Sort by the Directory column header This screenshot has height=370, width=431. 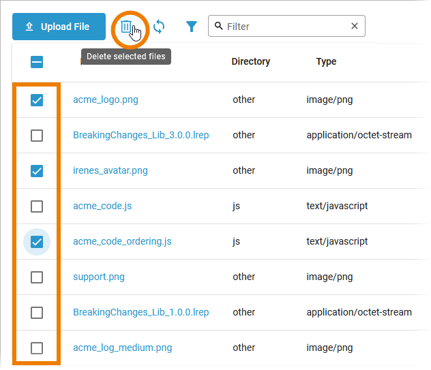coord(251,62)
